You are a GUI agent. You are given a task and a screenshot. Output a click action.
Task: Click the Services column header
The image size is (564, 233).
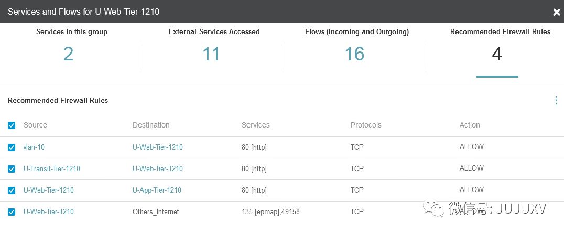tap(255, 125)
